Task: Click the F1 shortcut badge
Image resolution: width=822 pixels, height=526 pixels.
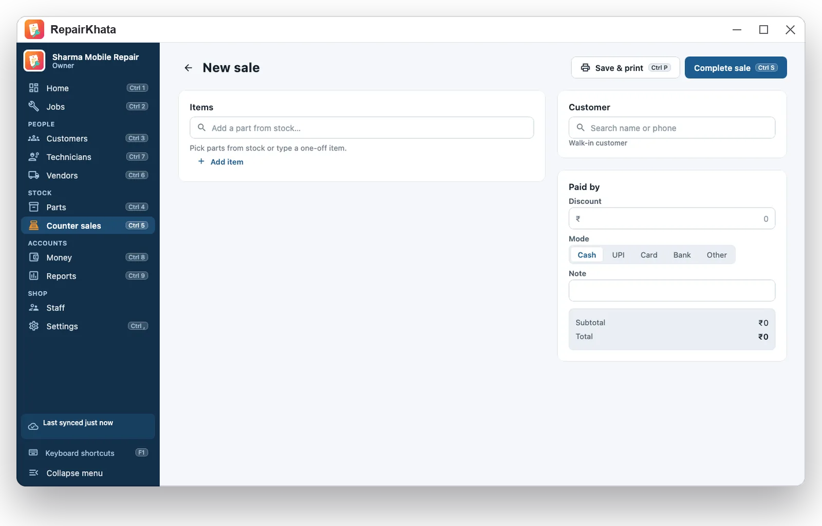Action: (x=141, y=453)
